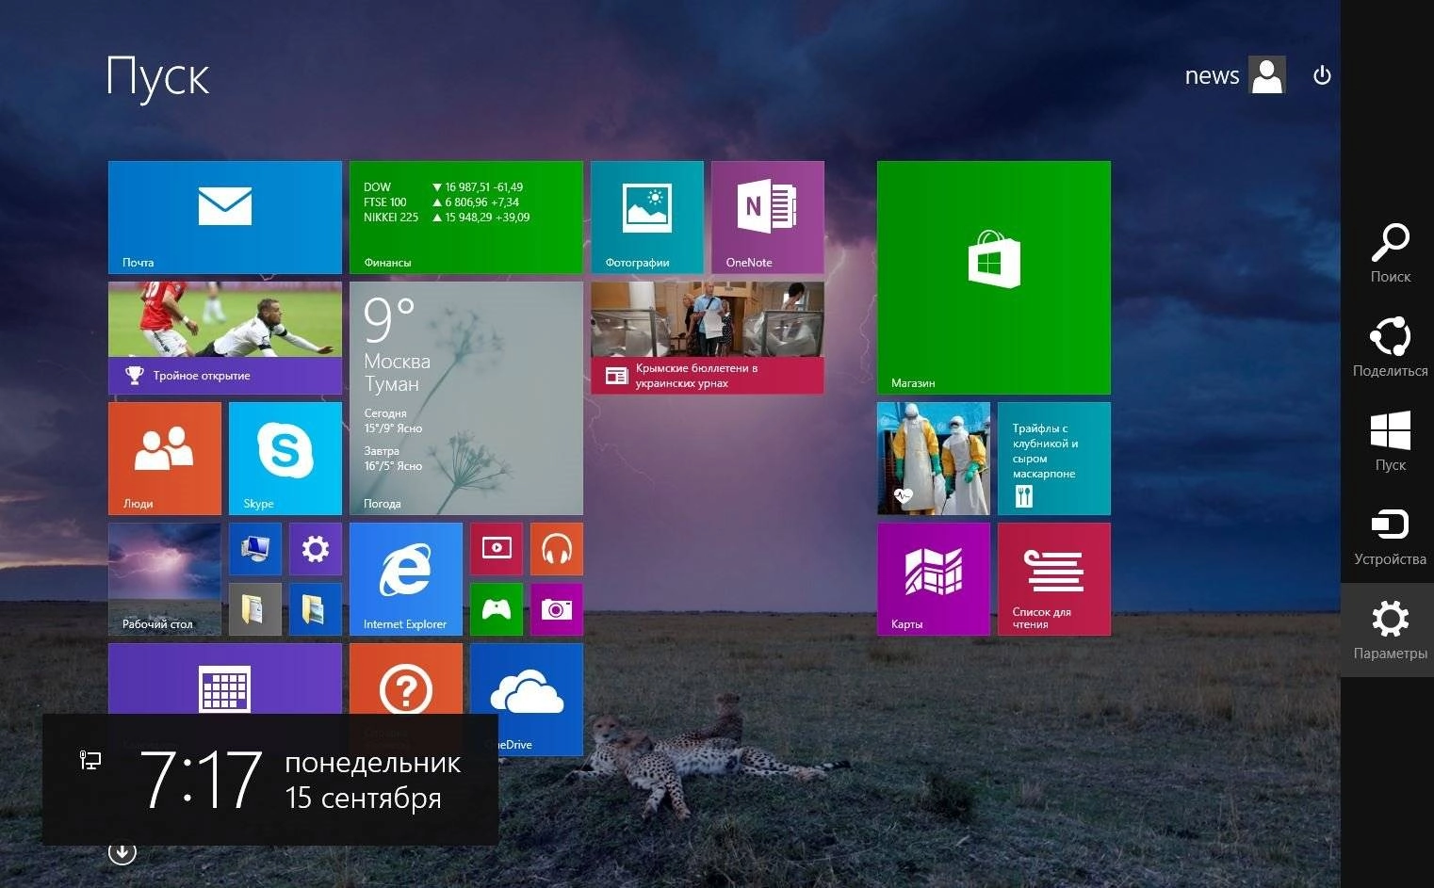The width and height of the screenshot is (1434, 888).
Task: Launch the Internet Explorer tile
Action: pyautogui.click(x=406, y=579)
